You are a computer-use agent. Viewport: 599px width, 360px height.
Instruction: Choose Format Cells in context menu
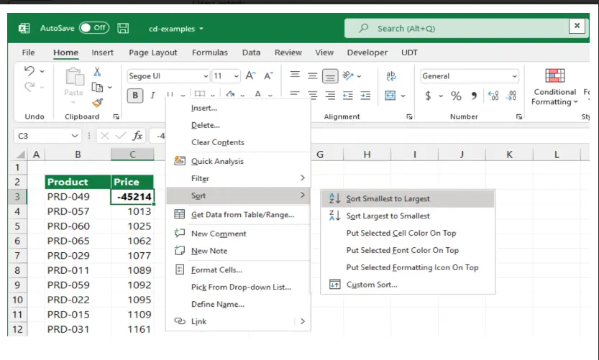pyautogui.click(x=238, y=270)
